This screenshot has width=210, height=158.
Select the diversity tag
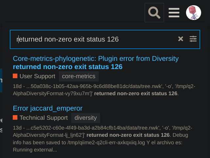(x=86, y=118)
